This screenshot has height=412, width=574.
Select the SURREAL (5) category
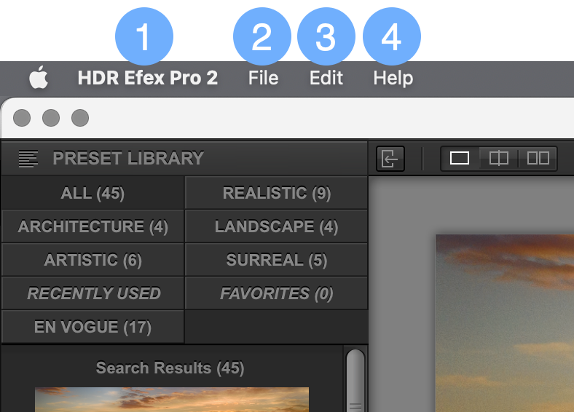[276, 260]
